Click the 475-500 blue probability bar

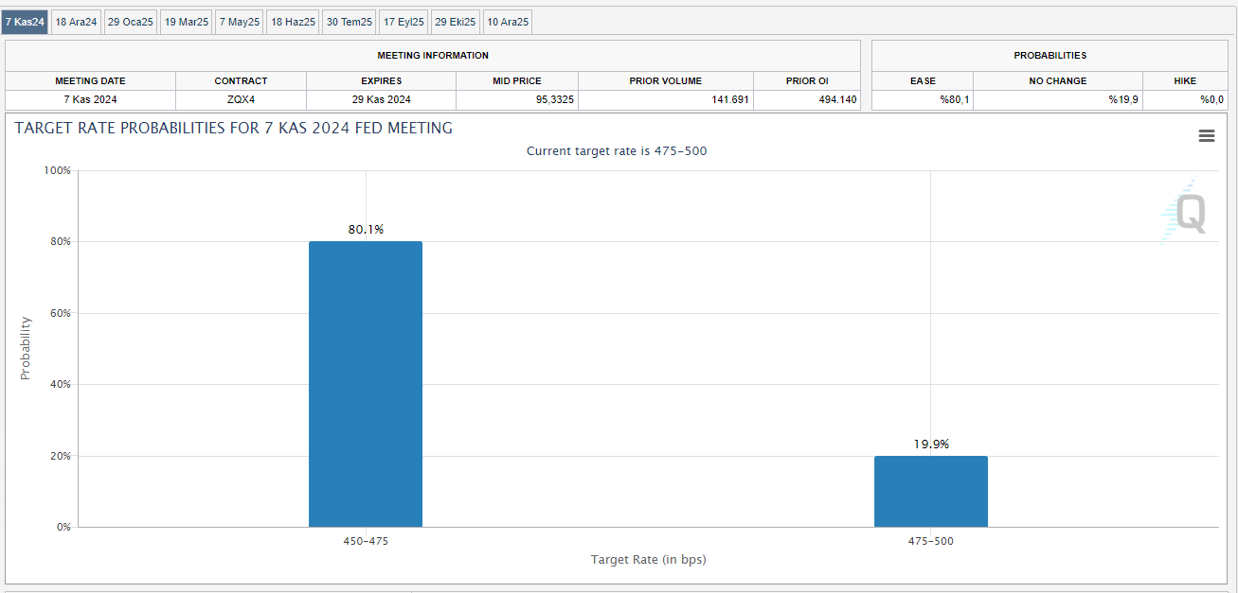930,491
